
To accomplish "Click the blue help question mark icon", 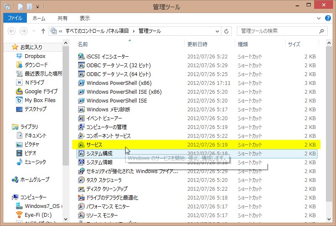I will (x=328, y=18).
